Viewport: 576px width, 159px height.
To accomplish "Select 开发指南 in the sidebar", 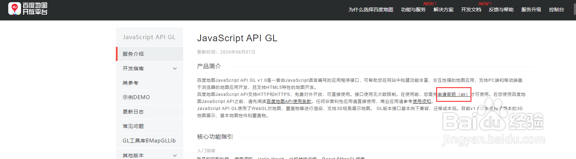I will [x=149, y=68].
